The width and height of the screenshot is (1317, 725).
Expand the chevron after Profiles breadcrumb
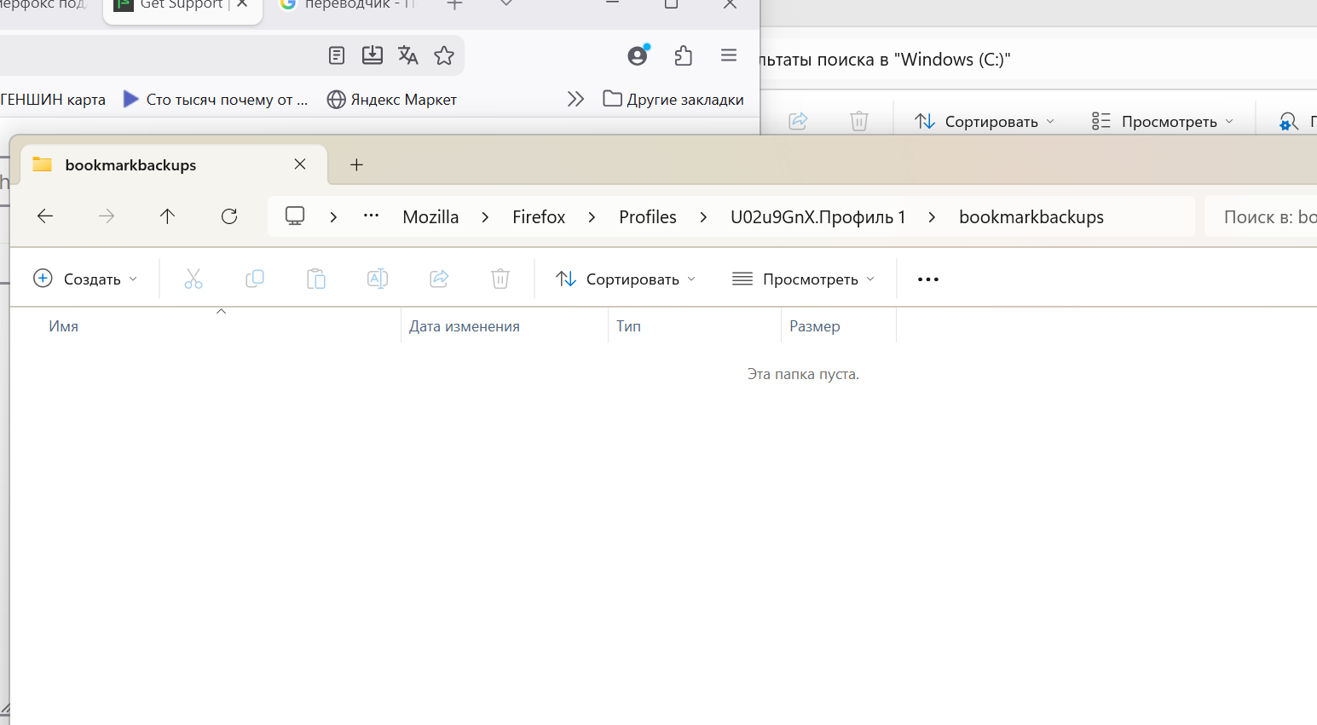(703, 217)
